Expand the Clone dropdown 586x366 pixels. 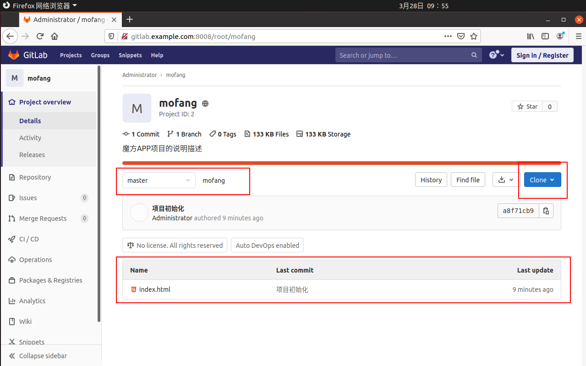pyautogui.click(x=542, y=180)
